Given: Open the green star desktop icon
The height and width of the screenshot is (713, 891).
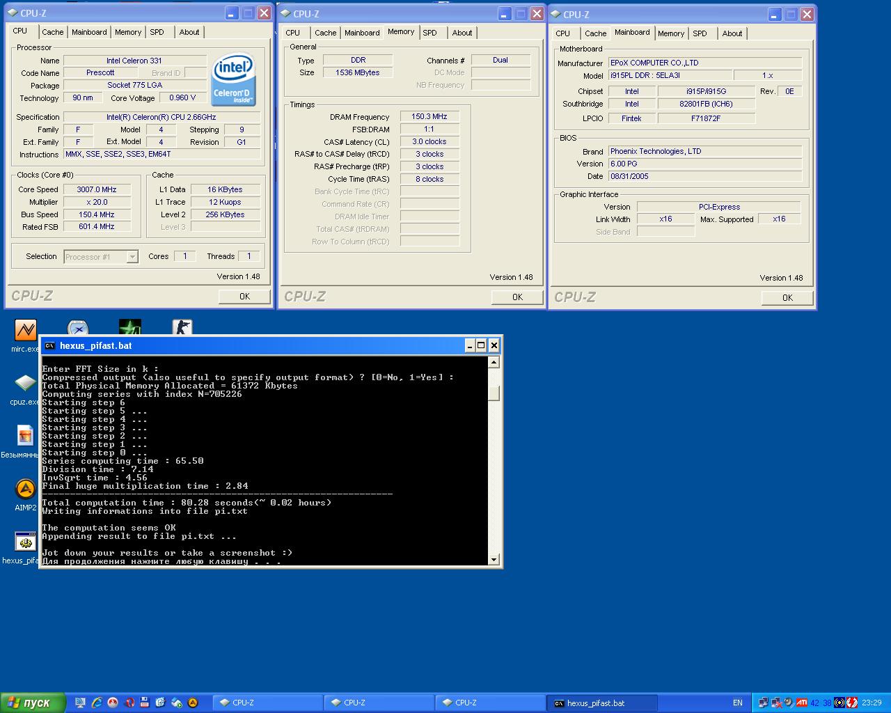Looking at the screenshot, I should coord(130,327).
